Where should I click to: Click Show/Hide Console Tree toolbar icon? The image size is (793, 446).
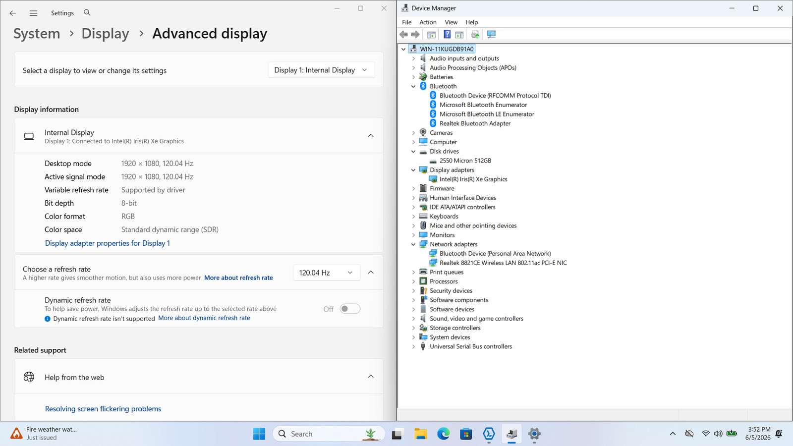[x=431, y=35]
